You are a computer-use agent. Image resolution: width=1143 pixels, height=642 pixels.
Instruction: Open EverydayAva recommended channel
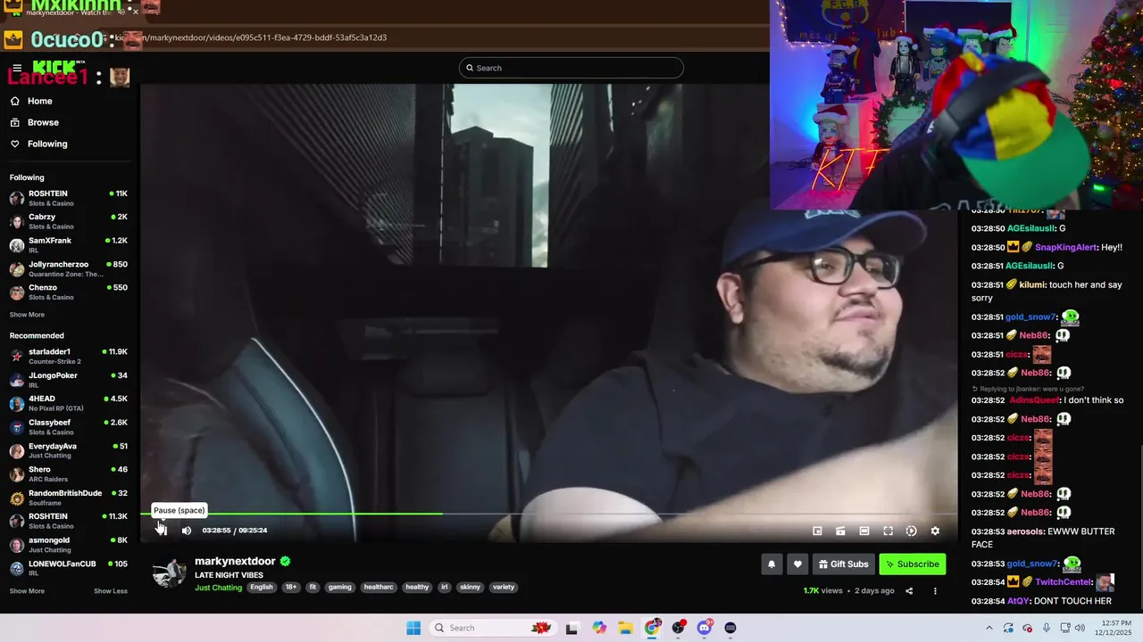point(69,451)
